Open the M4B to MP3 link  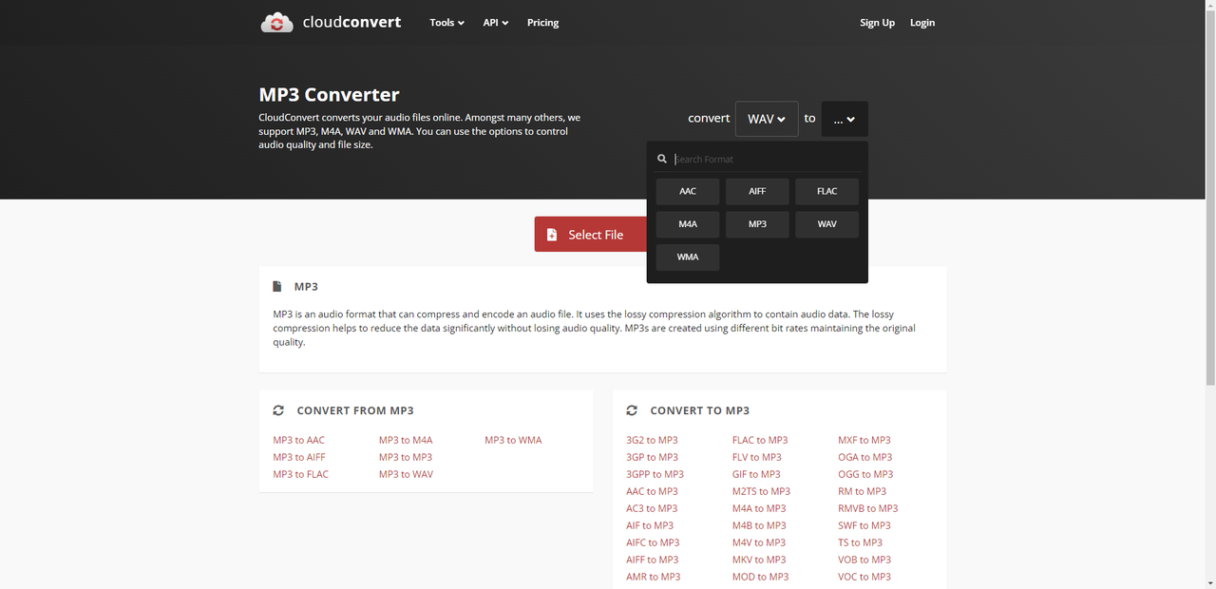(759, 525)
